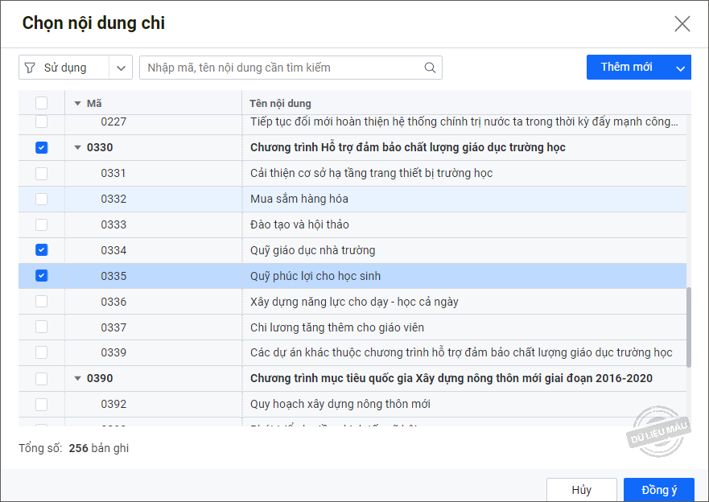Click the sort arrow next to Mã header
This screenshot has height=502, width=709.
[77, 103]
